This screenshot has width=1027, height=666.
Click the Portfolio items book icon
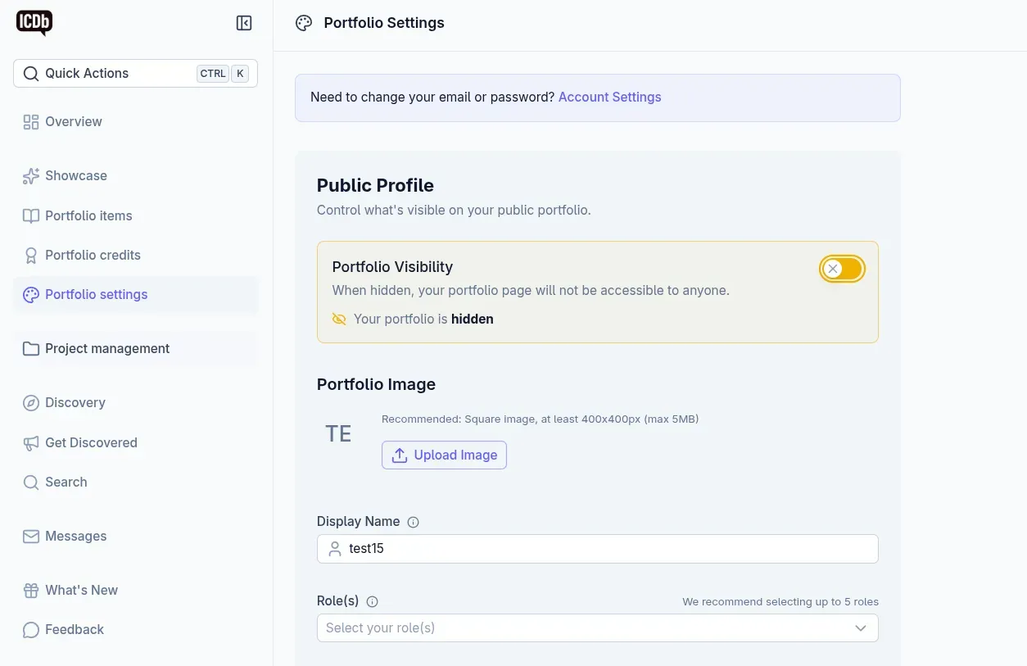(x=30, y=215)
